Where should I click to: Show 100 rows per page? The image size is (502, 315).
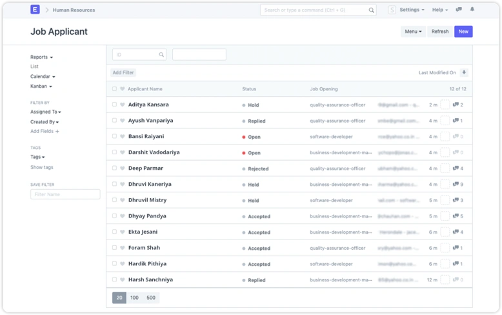(134, 298)
